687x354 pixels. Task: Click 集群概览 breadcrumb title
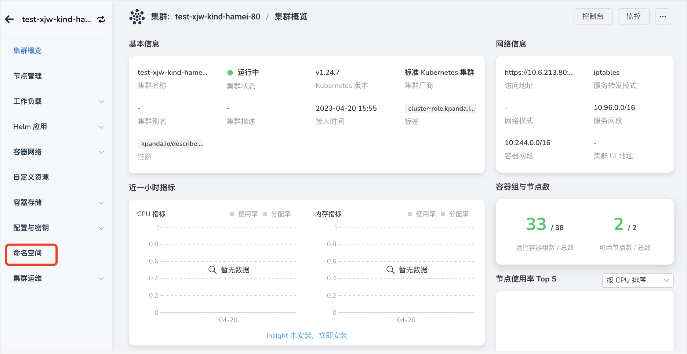tap(291, 17)
